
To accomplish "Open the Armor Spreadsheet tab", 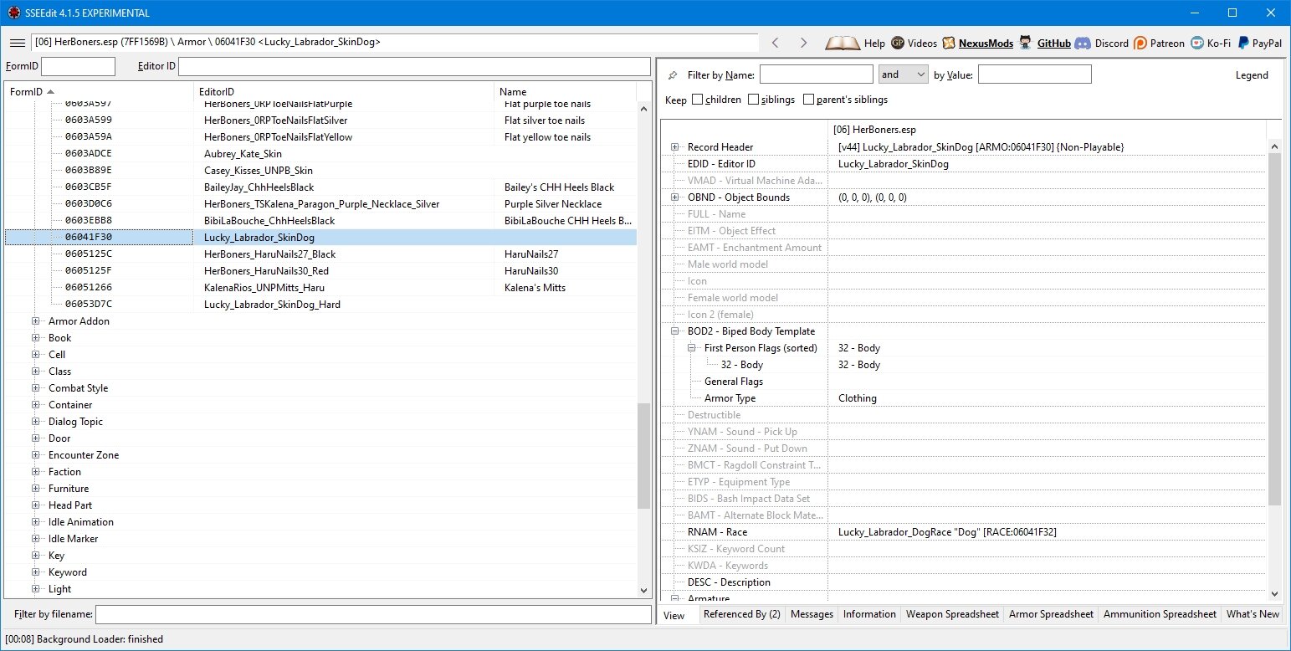I will point(1051,614).
